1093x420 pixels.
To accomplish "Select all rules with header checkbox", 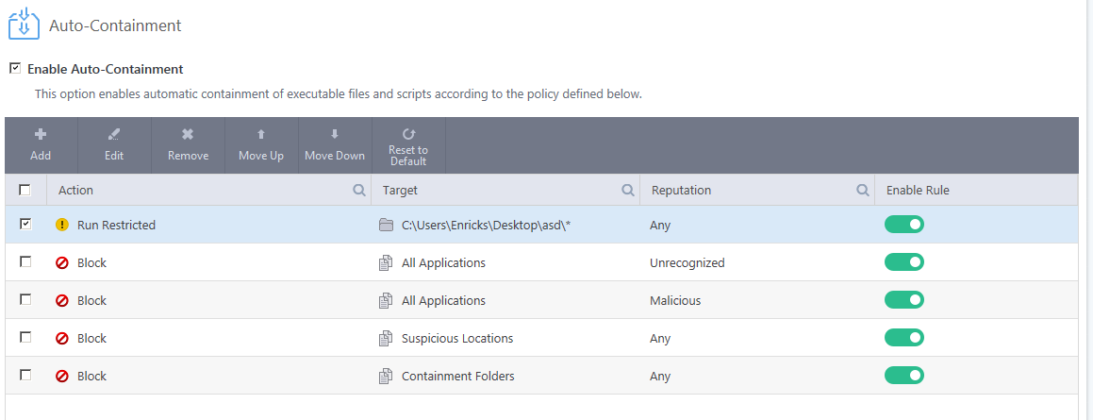I will (25, 190).
